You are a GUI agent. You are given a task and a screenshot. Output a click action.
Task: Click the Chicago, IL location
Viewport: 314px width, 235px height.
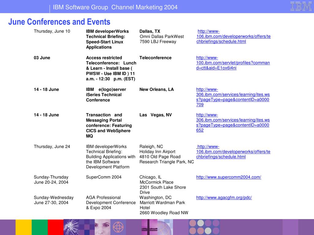coord(150,177)
